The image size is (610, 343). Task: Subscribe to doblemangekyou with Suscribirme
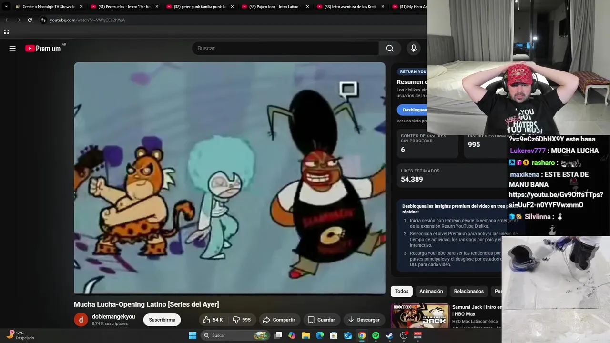click(162, 320)
